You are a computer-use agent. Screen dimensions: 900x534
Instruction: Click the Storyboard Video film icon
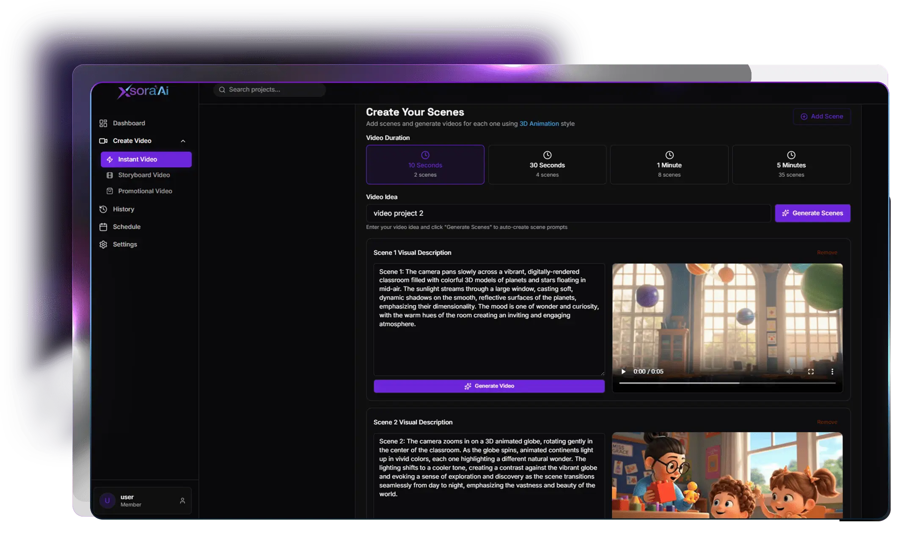pos(110,175)
